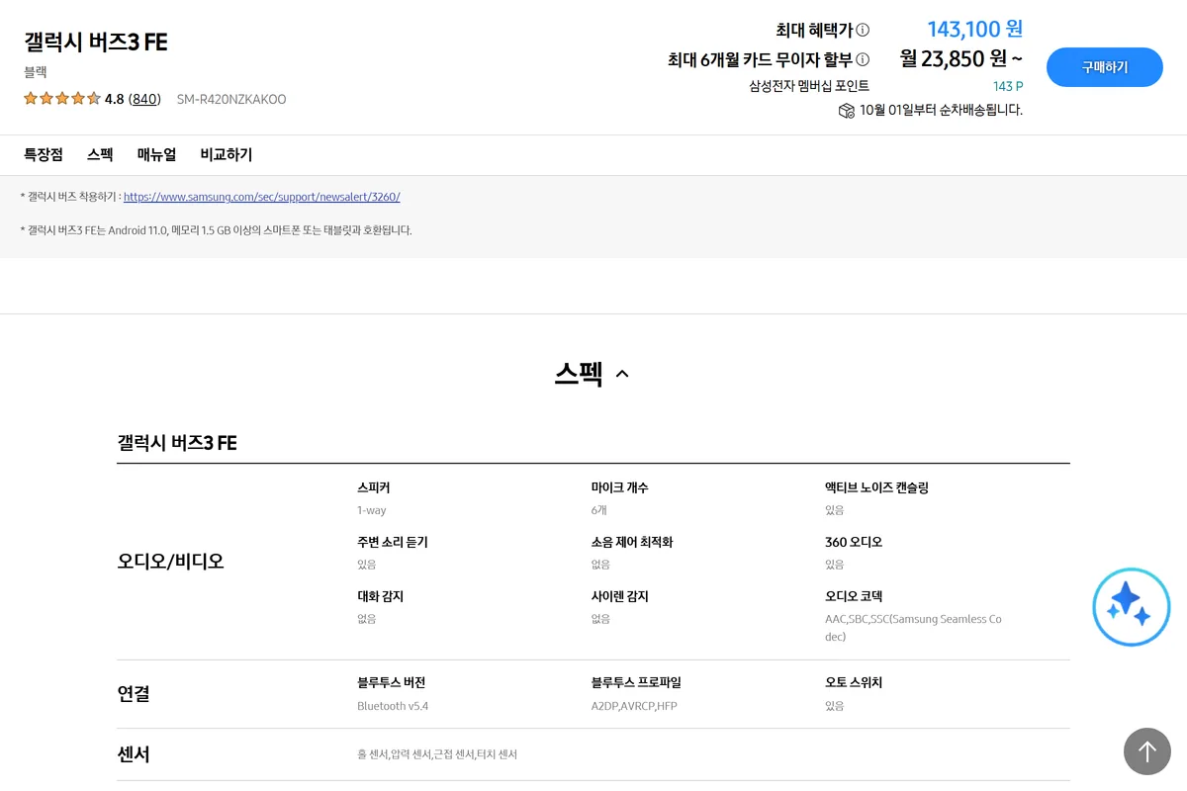Click the 143,100 원 price
The width and height of the screenshot is (1187, 791).
click(x=975, y=29)
